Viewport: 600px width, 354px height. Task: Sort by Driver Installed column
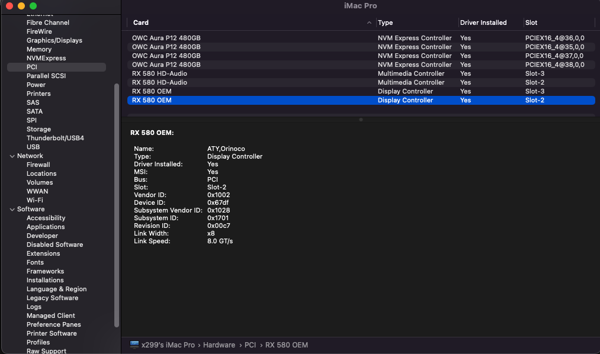tap(483, 22)
